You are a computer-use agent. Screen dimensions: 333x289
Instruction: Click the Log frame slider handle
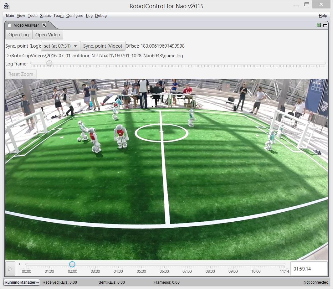pos(49,64)
